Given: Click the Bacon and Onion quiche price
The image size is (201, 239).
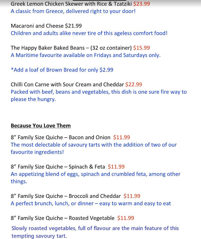Looking at the screenshot, I should tap(121, 137).
